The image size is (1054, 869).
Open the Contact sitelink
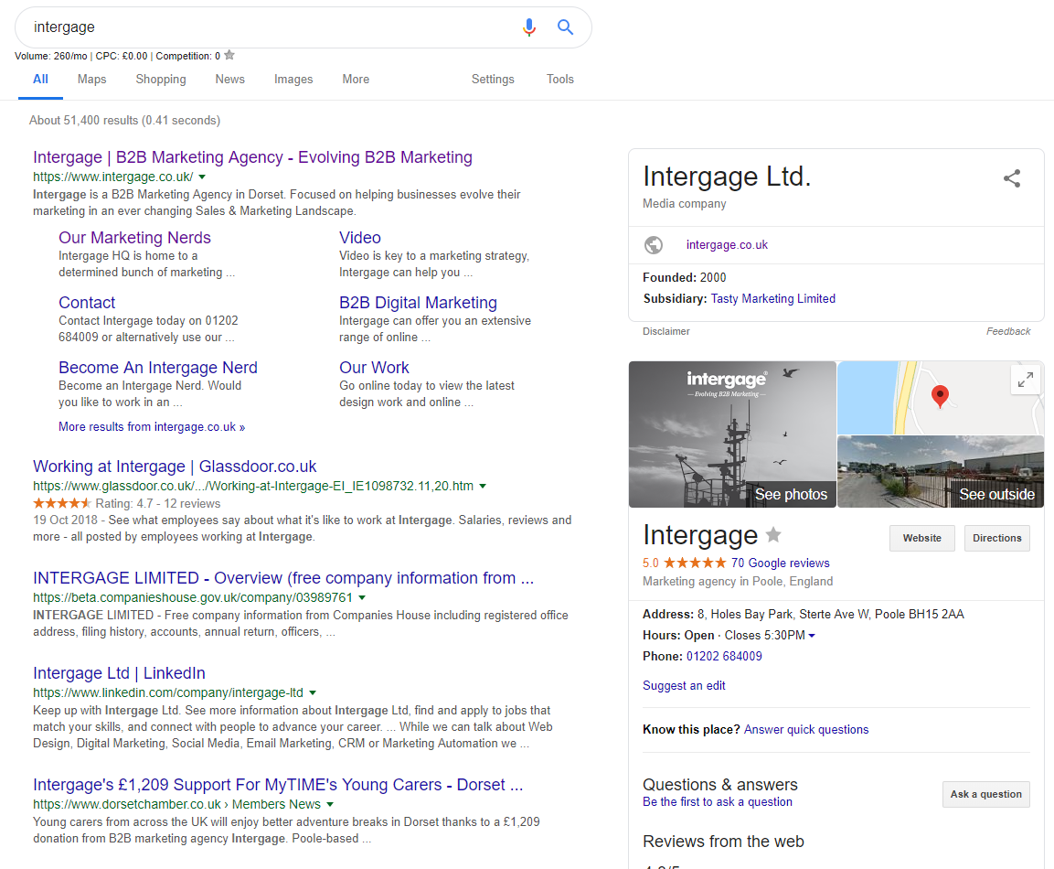pos(87,303)
